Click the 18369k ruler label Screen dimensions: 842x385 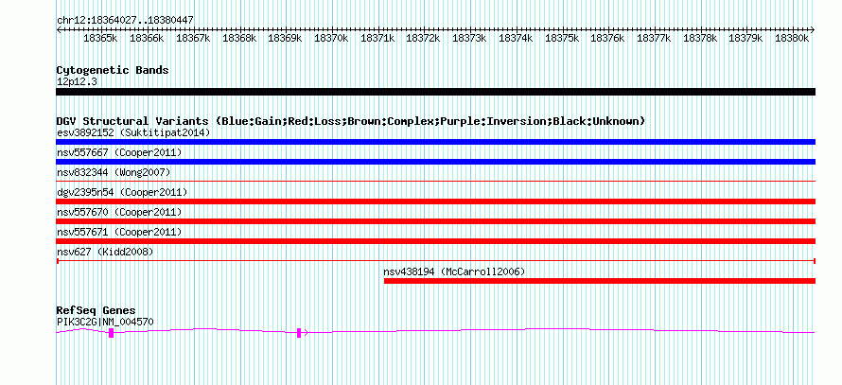(x=285, y=39)
